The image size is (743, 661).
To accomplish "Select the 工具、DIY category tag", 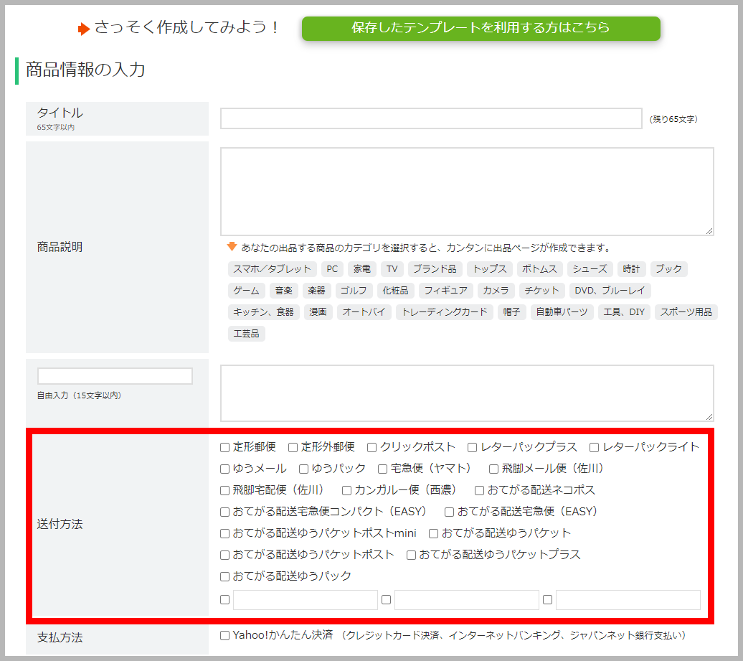I will 624,311.
